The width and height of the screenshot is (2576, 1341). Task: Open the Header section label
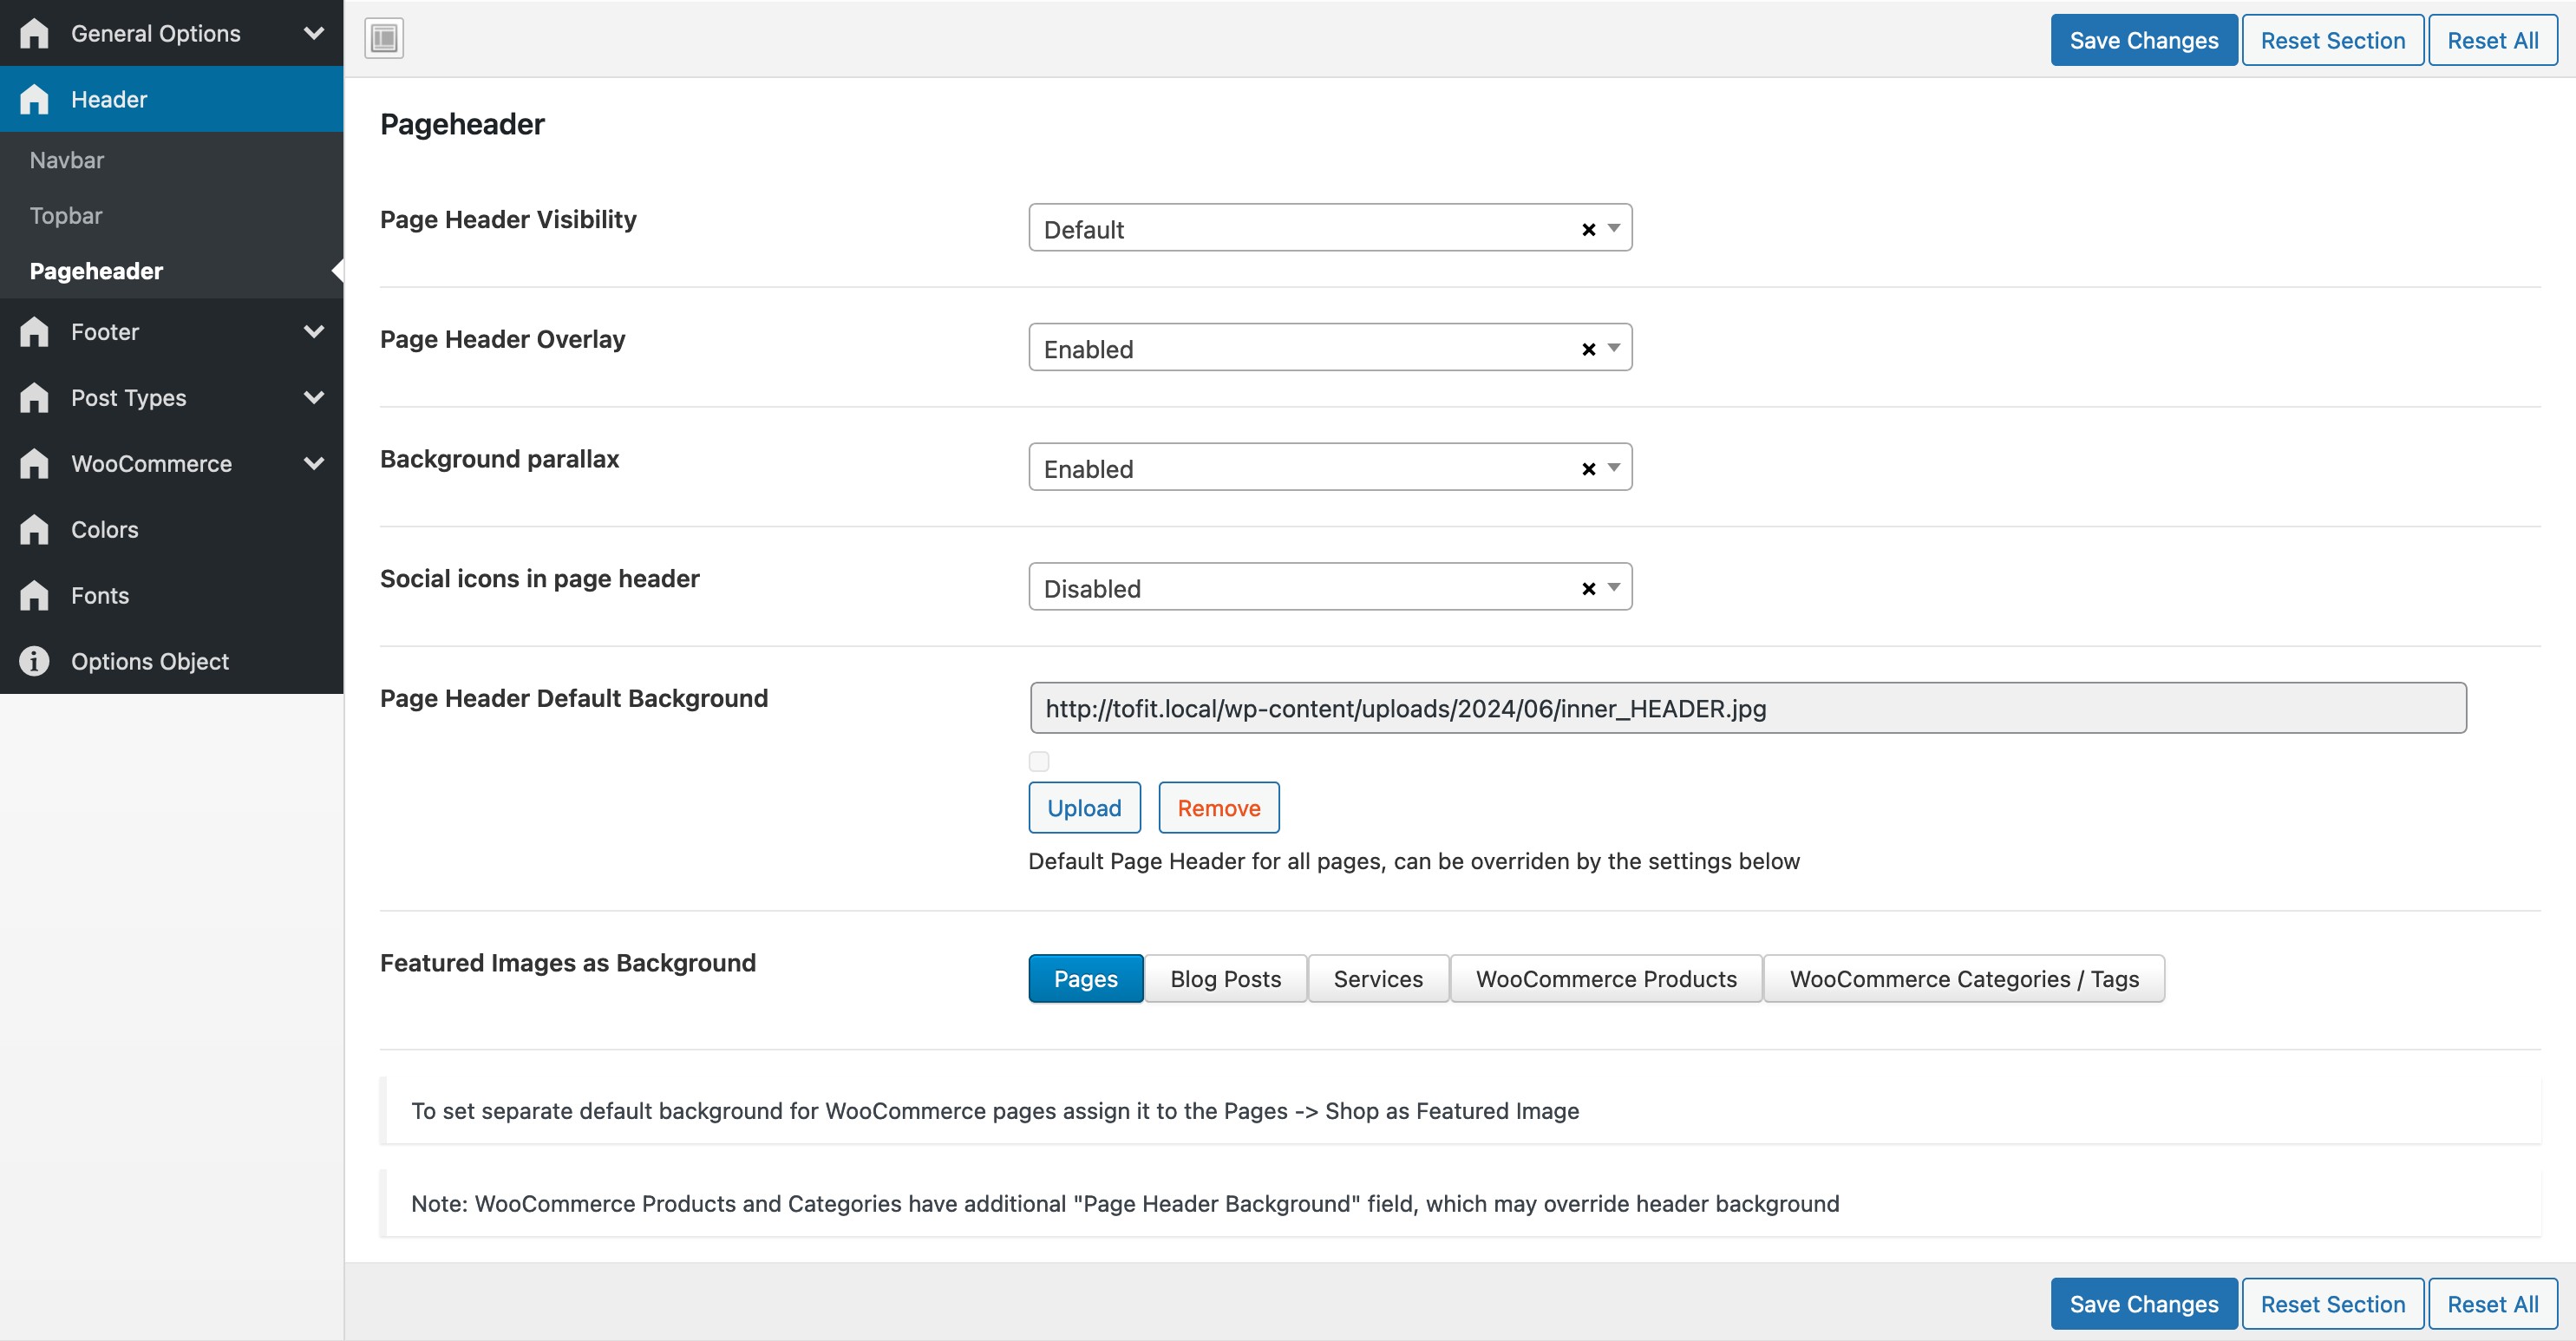(109, 99)
